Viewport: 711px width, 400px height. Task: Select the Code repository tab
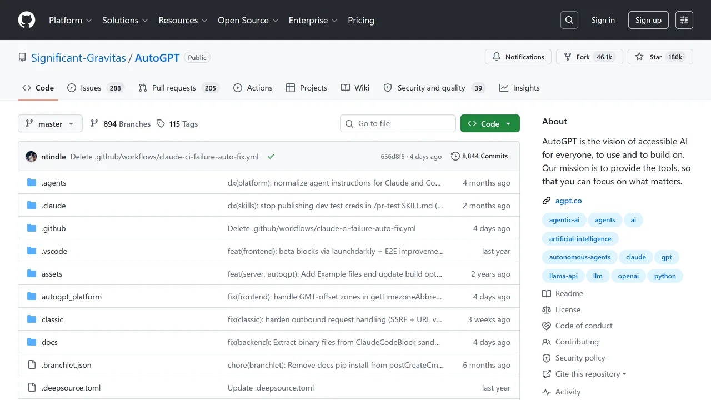point(38,88)
